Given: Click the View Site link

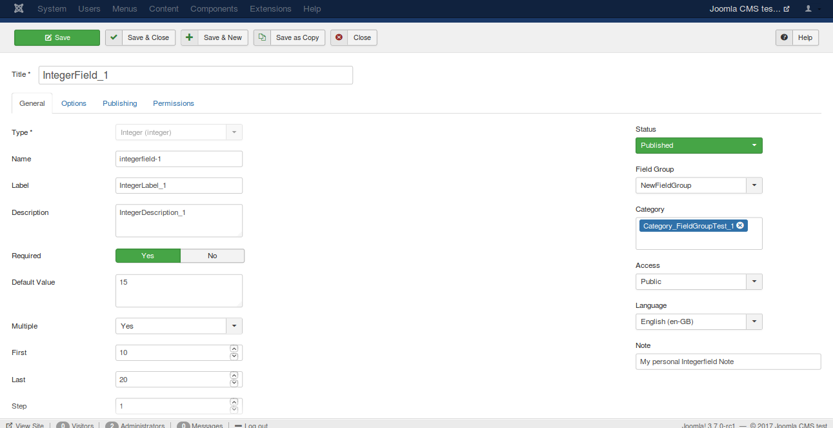Looking at the screenshot, I should pyautogui.click(x=25, y=425).
